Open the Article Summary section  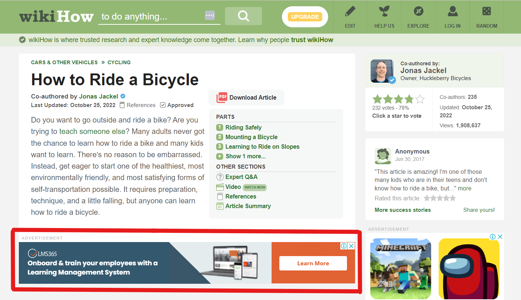coord(248,206)
